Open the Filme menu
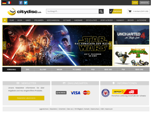 (12, 20)
